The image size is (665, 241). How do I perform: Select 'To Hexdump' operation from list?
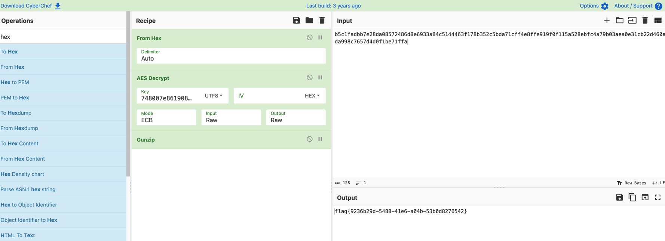pyautogui.click(x=16, y=113)
